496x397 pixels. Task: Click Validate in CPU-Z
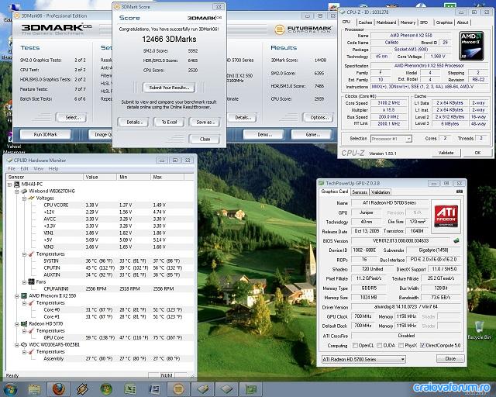[x=446, y=153]
